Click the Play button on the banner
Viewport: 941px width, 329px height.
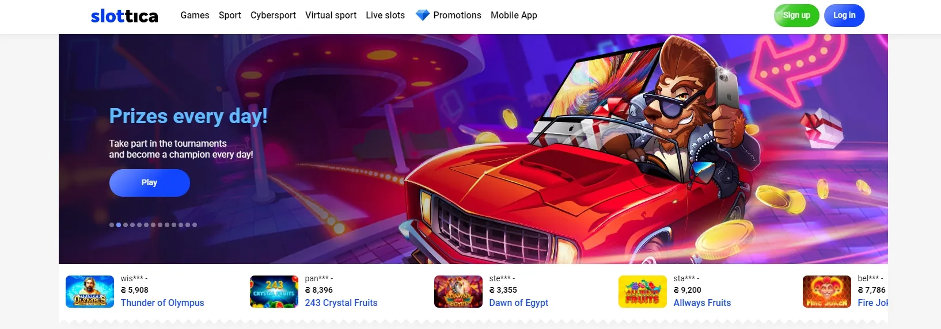click(150, 183)
